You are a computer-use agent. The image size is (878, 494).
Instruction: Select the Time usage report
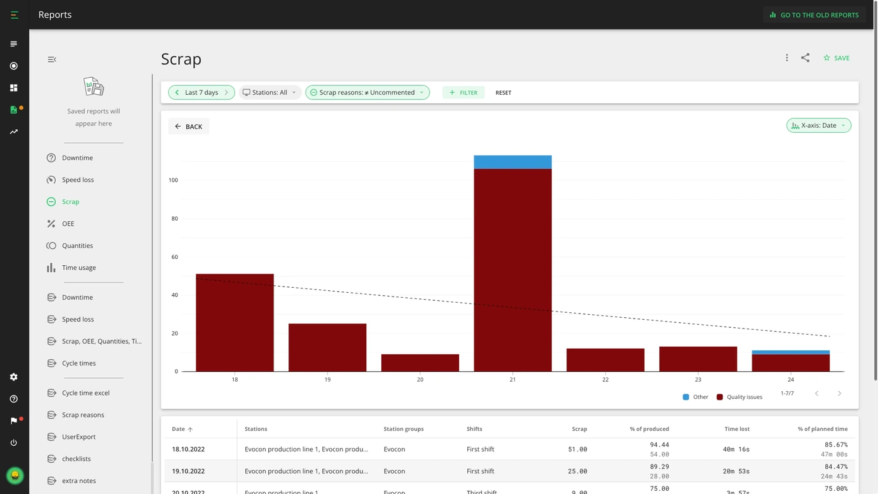78,268
